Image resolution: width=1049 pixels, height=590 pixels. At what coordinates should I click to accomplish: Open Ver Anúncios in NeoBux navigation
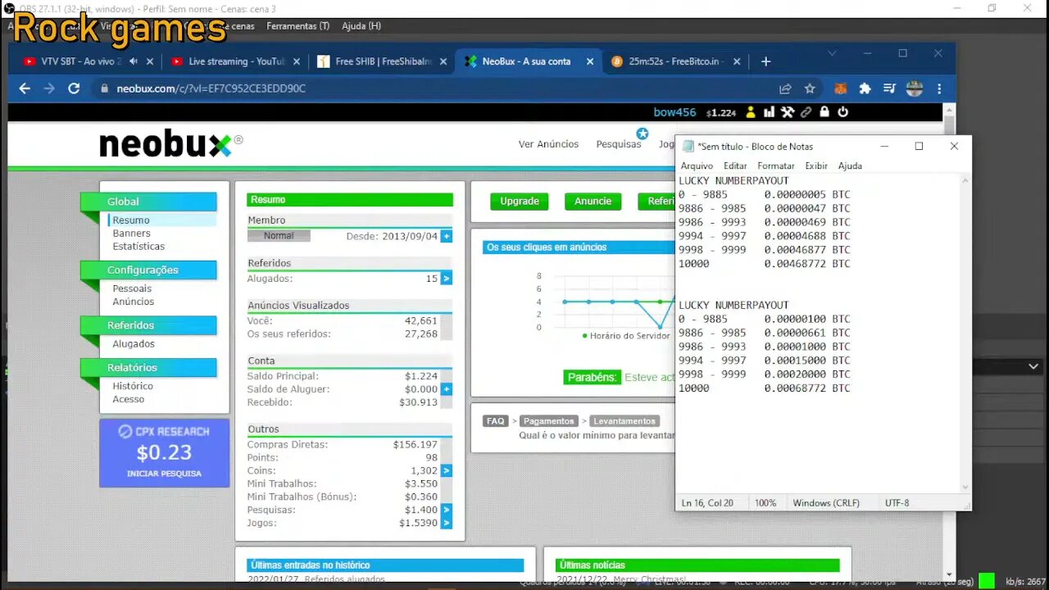click(548, 144)
